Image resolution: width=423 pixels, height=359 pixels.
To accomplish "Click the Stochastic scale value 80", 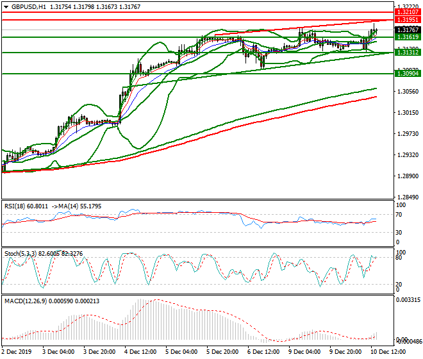I will tap(399, 258).
